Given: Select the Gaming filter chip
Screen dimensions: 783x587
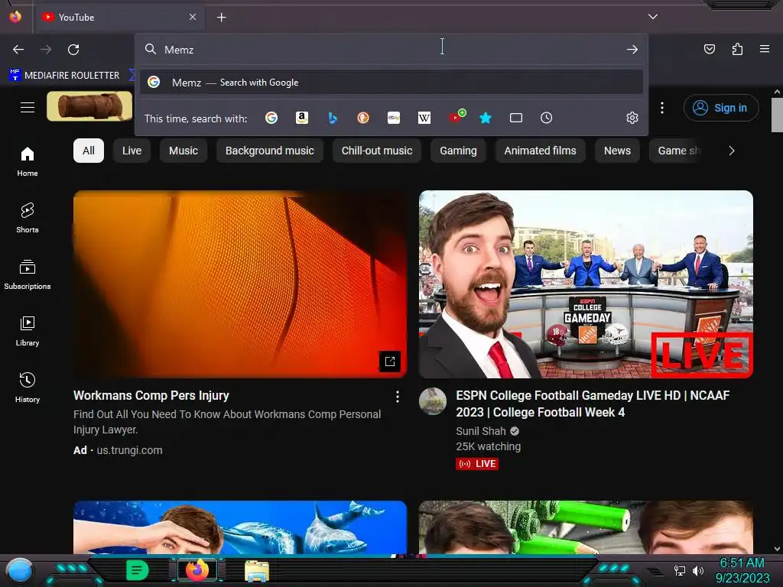Looking at the screenshot, I should pos(458,151).
